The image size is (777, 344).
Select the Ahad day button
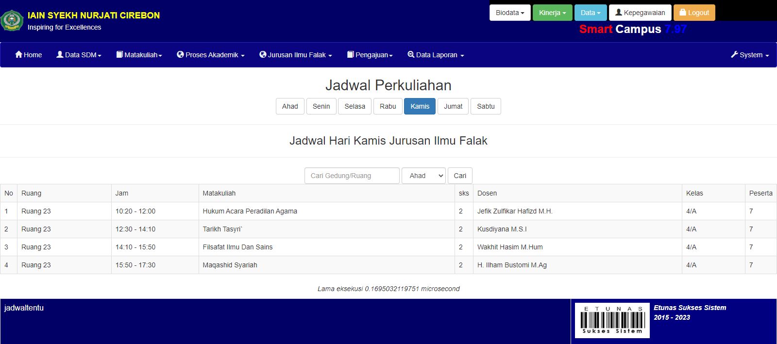pyautogui.click(x=290, y=106)
